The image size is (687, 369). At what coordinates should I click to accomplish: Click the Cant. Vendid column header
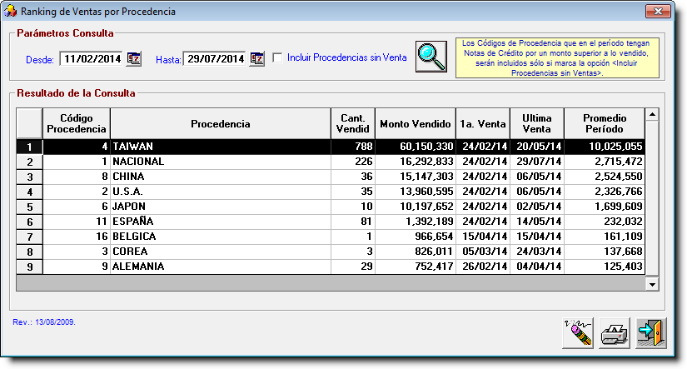(353, 123)
